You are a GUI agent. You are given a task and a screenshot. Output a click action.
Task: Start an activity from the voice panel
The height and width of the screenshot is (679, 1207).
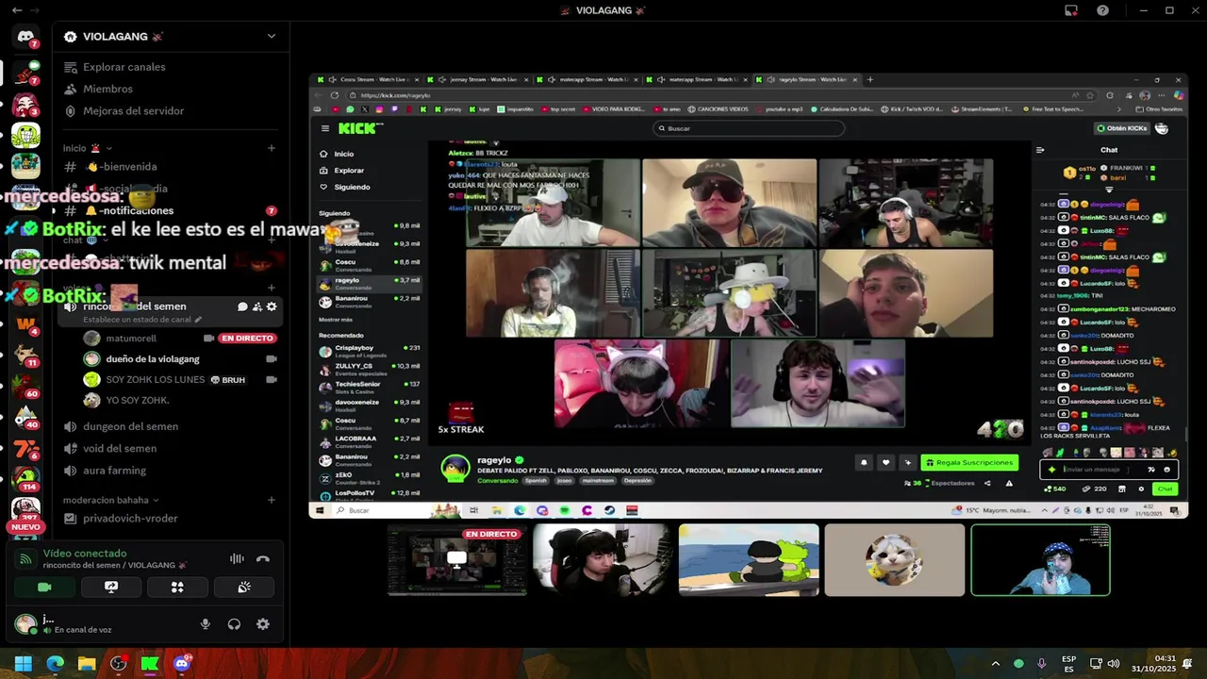(177, 587)
